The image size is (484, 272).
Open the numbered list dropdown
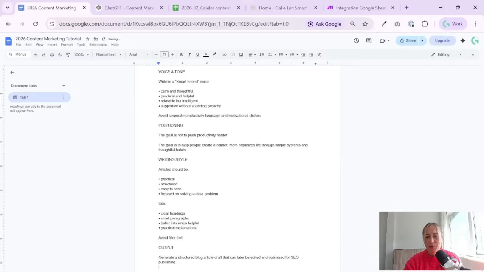point(294,54)
